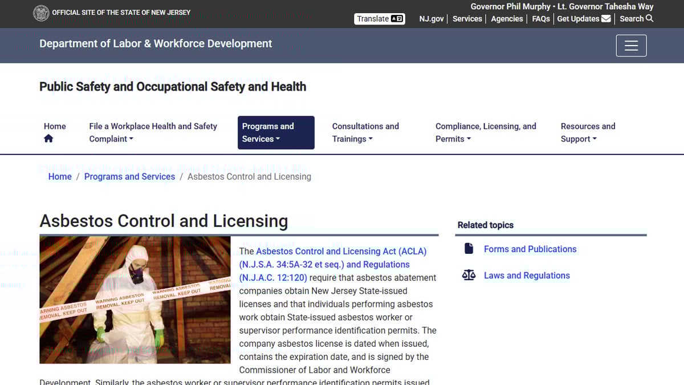
Task: Click the New Jersey state seal icon
Action: pos(41,13)
